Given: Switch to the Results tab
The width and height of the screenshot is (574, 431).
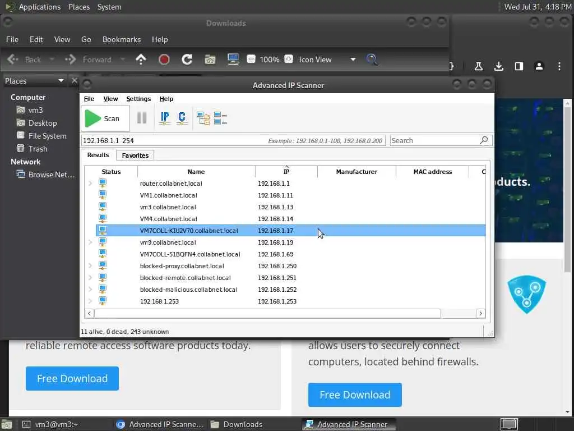Looking at the screenshot, I should click(x=98, y=155).
